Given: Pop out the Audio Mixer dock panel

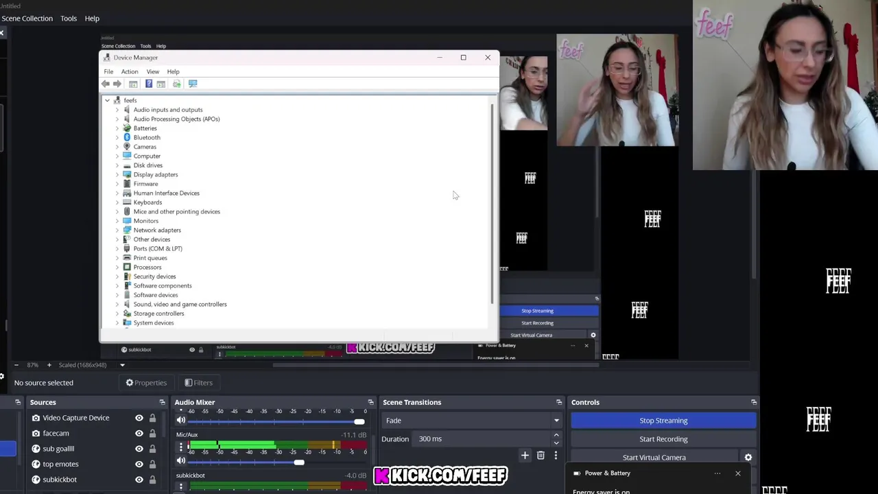Looking at the screenshot, I should click(x=370, y=402).
